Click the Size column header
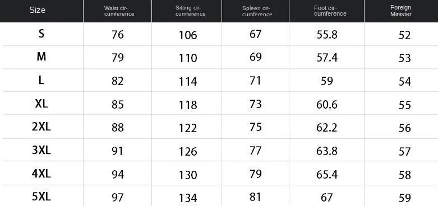438x206 pixels. pyautogui.click(x=38, y=10)
